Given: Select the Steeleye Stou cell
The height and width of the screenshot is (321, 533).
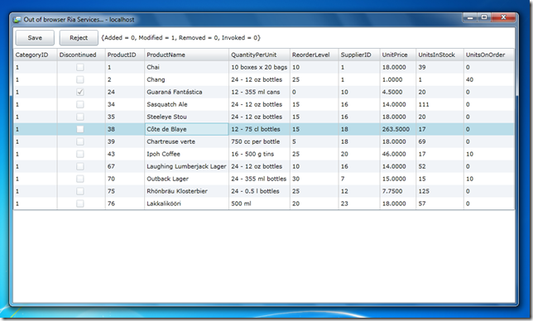Looking at the screenshot, I should point(186,117).
